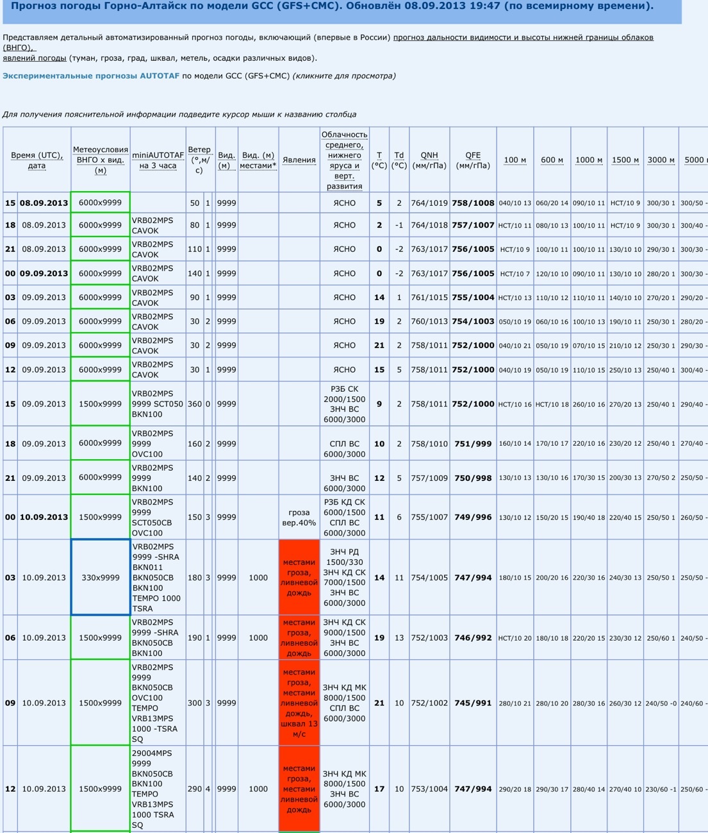708x833 pixels.
Task: Click the red шквал 13 м/с phenomena cell
Action: click(299, 703)
